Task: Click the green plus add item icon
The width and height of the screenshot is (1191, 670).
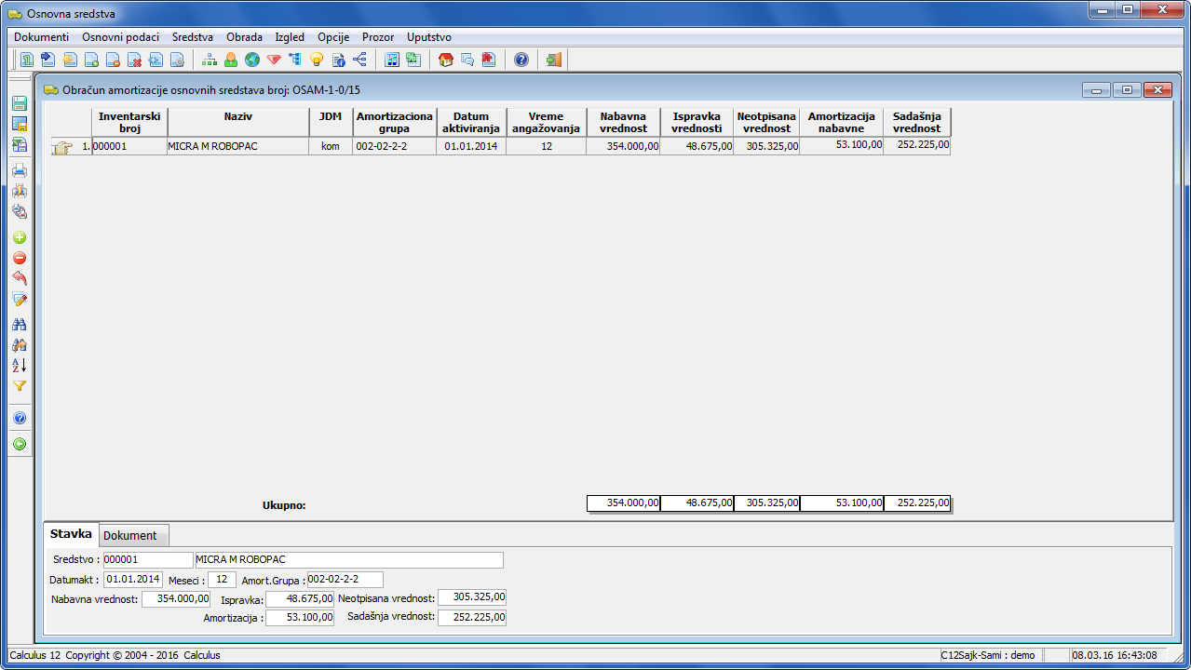Action: (20, 238)
